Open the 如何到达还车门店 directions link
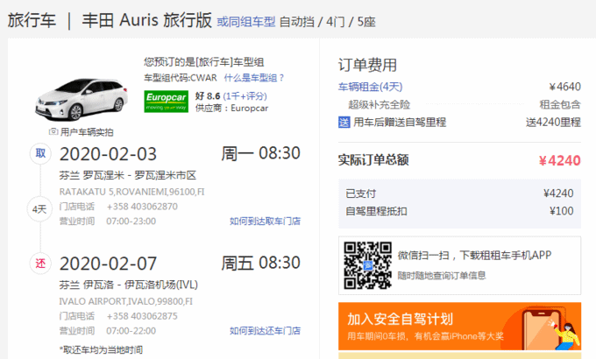596x359 pixels. 265,331
